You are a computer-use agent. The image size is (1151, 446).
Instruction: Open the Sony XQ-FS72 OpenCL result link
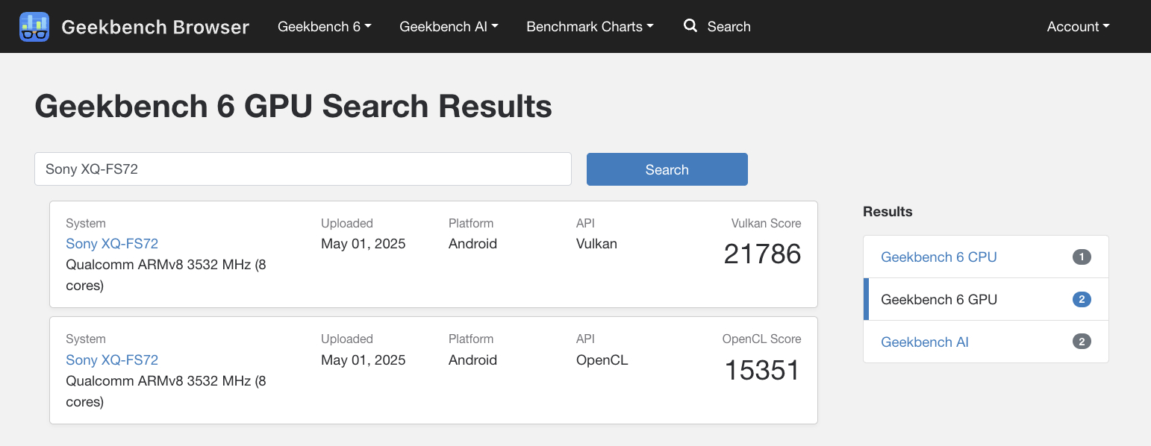[112, 360]
